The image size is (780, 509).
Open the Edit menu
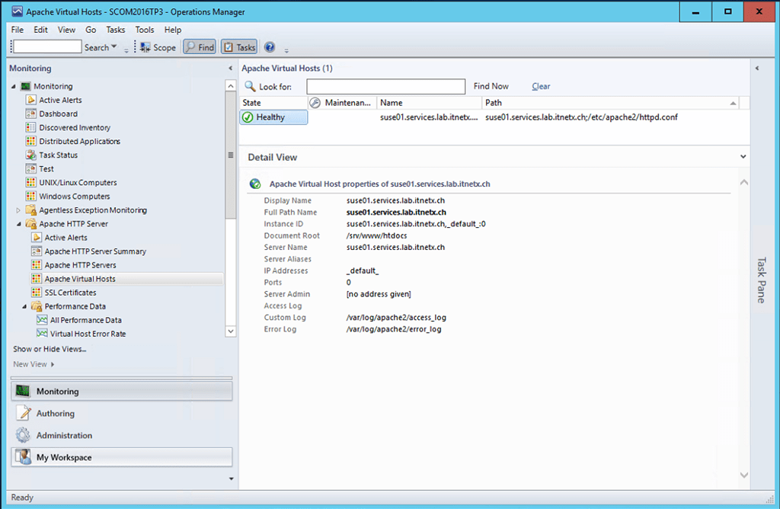[40, 30]
